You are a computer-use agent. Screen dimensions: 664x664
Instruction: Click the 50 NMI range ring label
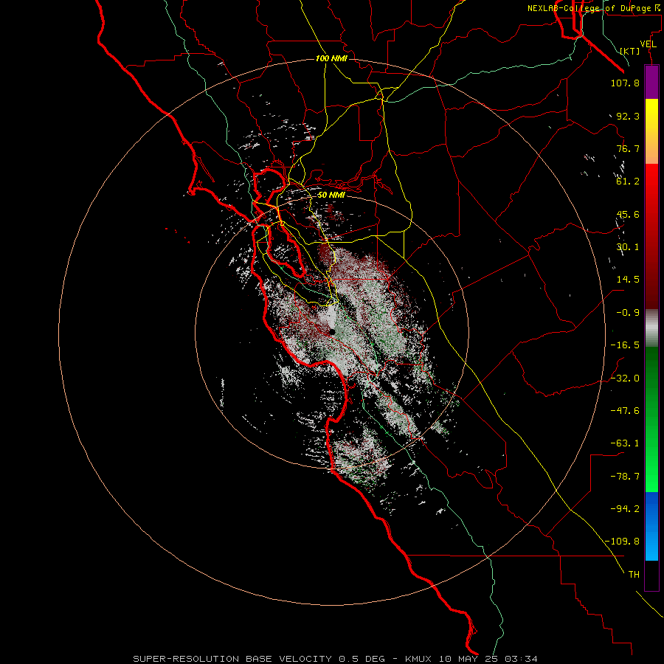[x=331, y=196]
